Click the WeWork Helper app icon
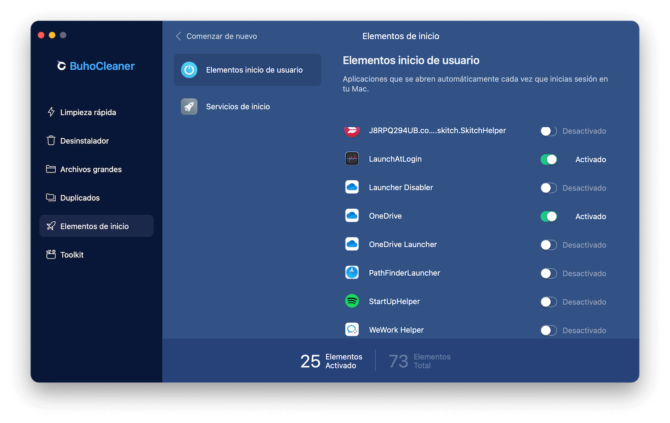The width and height of the screenshot is (670, 423). click(x=352, y=330)
